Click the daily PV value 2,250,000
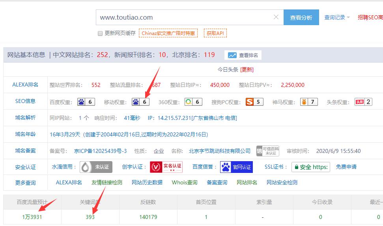Viewport: 383px width, 226px height. tap(292, 85)
